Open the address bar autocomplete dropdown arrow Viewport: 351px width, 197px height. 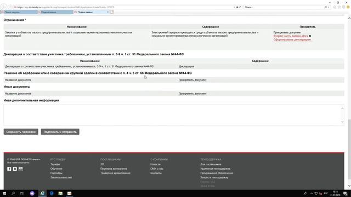pyautogui.click(x=234, y=7)
